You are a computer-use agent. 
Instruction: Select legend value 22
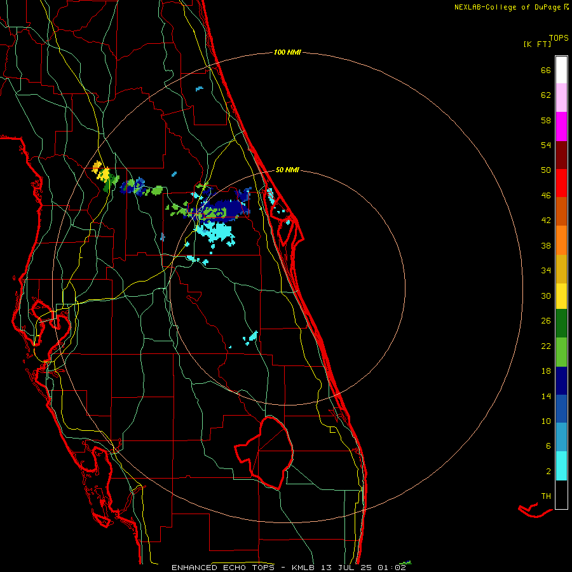pos(546,346)
